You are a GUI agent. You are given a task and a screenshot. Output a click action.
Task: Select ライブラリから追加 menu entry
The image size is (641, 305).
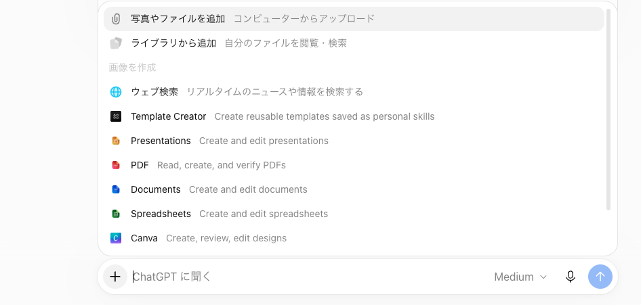pyautogui.click(x=354, y=43)
